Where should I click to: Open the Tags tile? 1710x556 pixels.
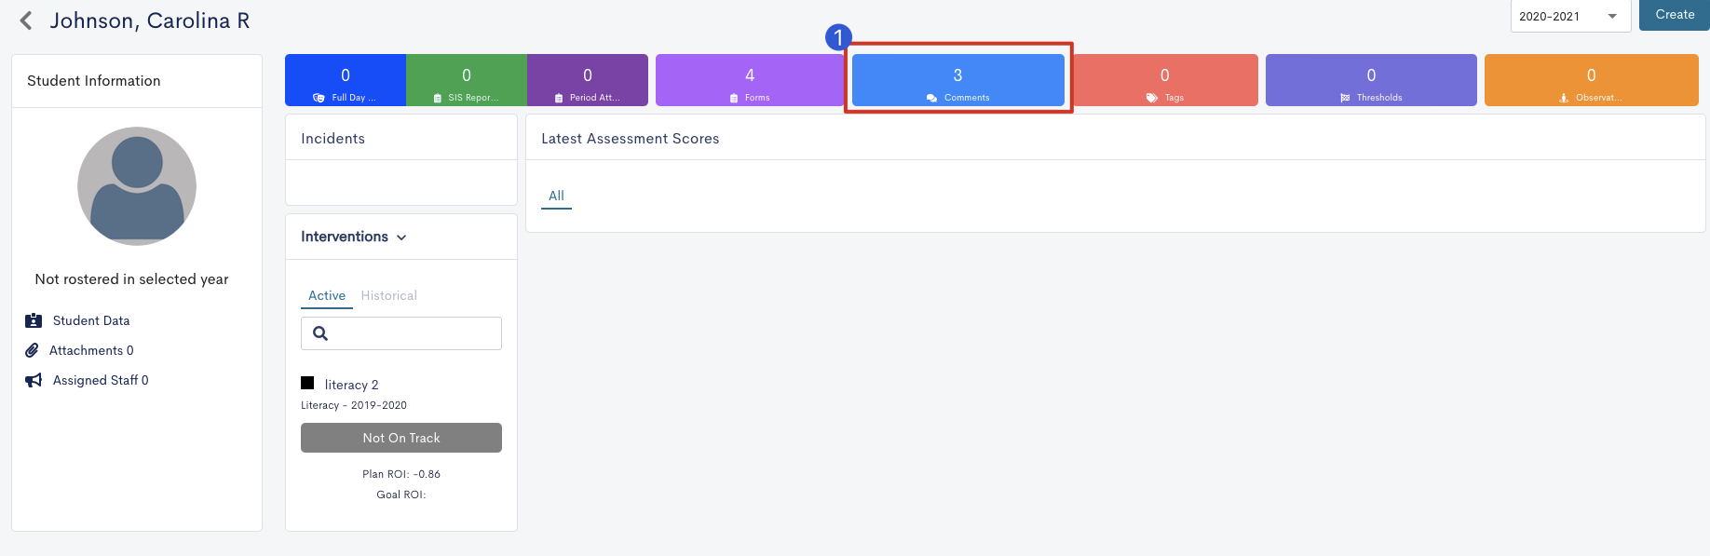point(1164,80)
